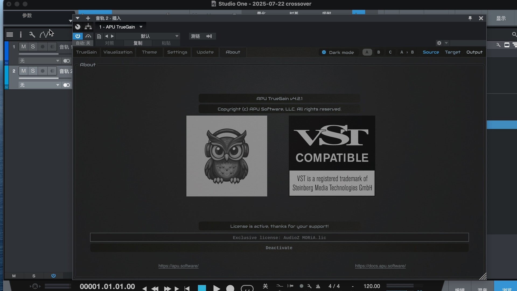Open the wrench options in track toolbar
517x291 pixels.
[x=32, y=34]
